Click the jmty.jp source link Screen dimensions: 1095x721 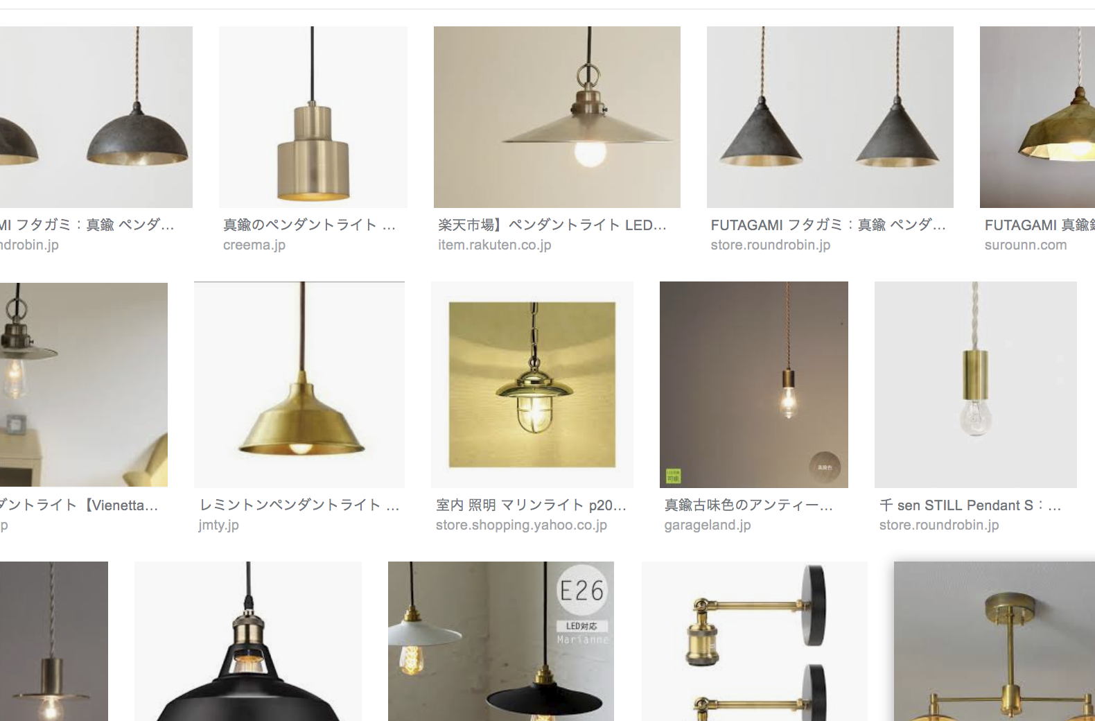click(x=218, y=525)
